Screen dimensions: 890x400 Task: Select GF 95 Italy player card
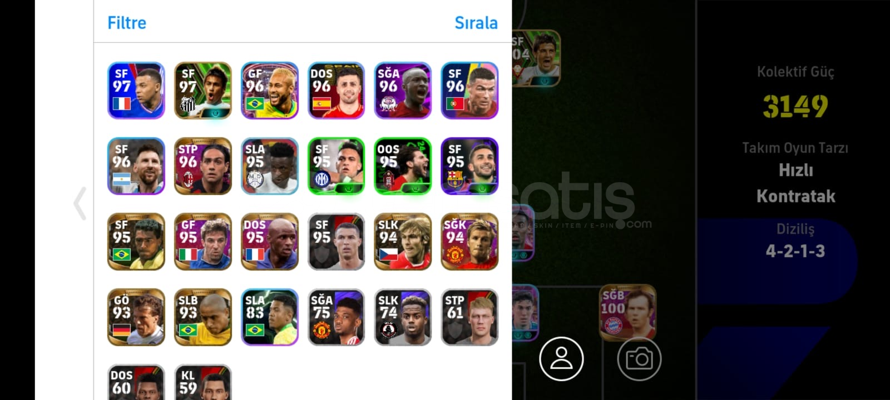point(203,242)
